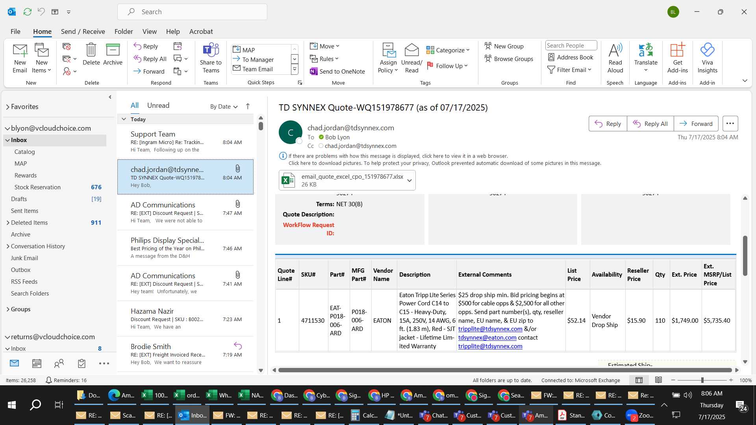Switch to the View tab

pos(149,31)
